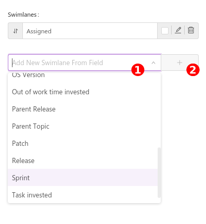Viewport: 206px width, 224px height.
Task: Click the red number 1 annotation badge
Action: point(138,70)
